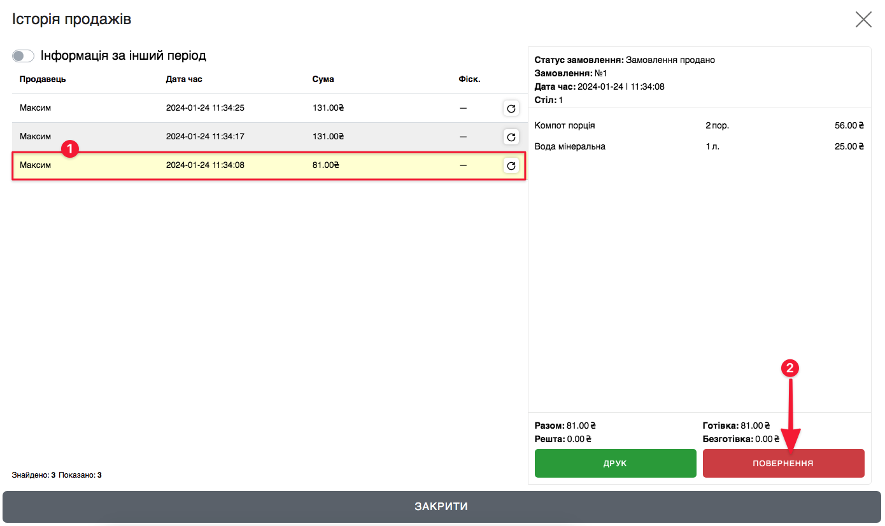Select the highlighted sale at 11:34:08
Viewport: 885px width, 526px height.
[205, 165]
